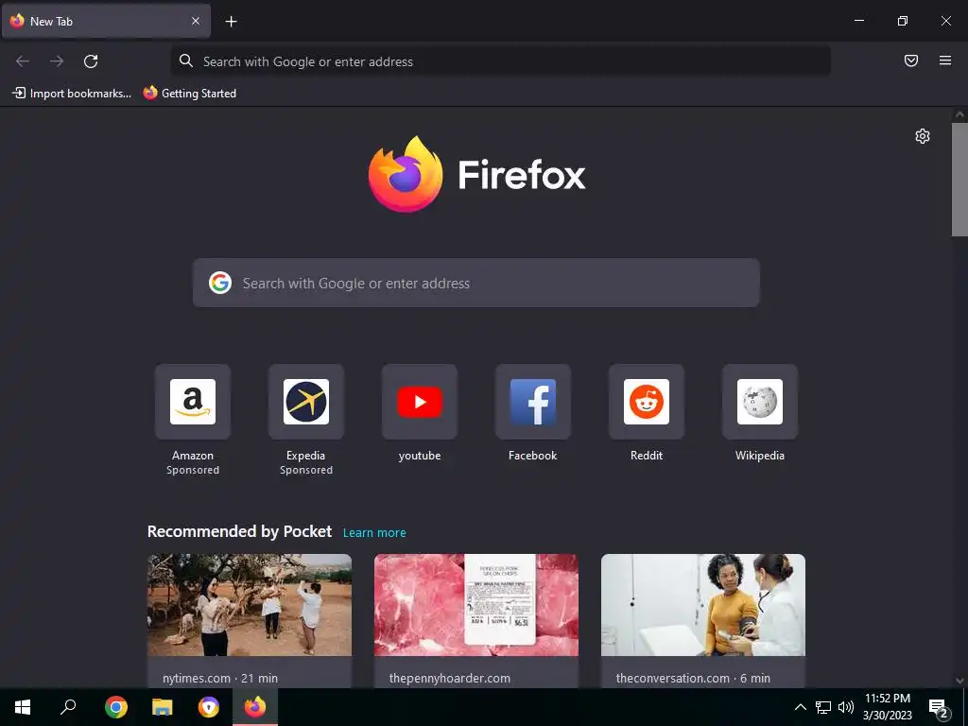This screenshot has height=726, width=968.
Task: Click thepennyhoarder.com source text
Action: pyautogui.click(x=449, y=678)
